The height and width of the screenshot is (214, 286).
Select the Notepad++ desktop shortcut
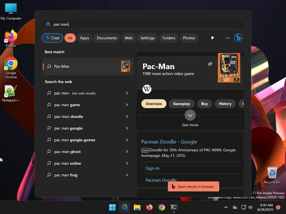pyautogui.click(x=11, y=93)
